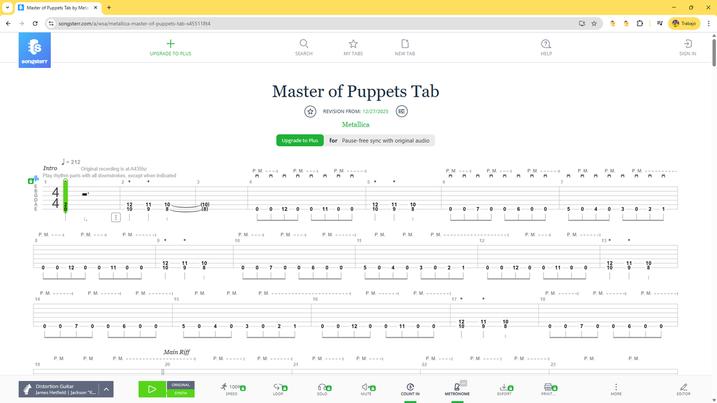Open a new browser tab with plus
This screenshot has height=403, width=717.
(x=109, y=7)
